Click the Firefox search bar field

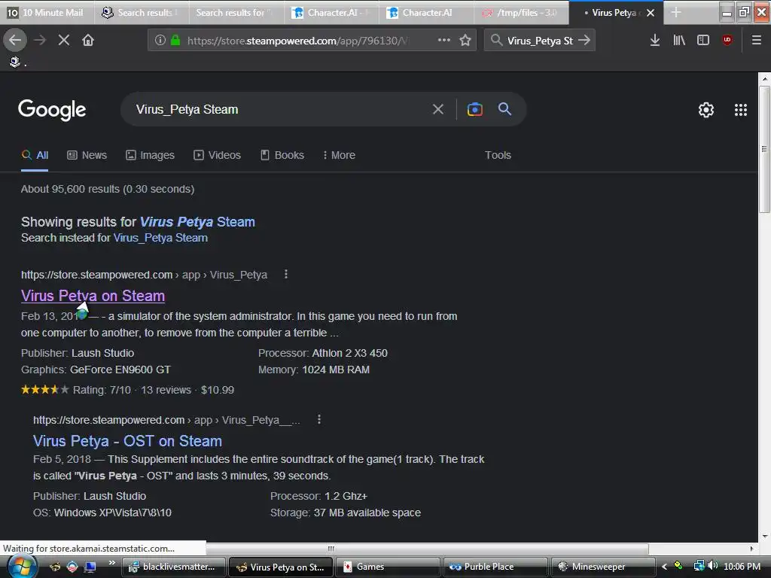tap(540, 41)
